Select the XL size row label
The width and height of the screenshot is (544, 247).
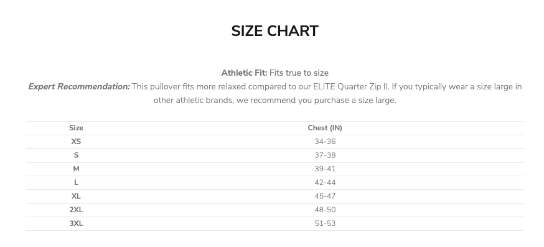click(76, 196)
